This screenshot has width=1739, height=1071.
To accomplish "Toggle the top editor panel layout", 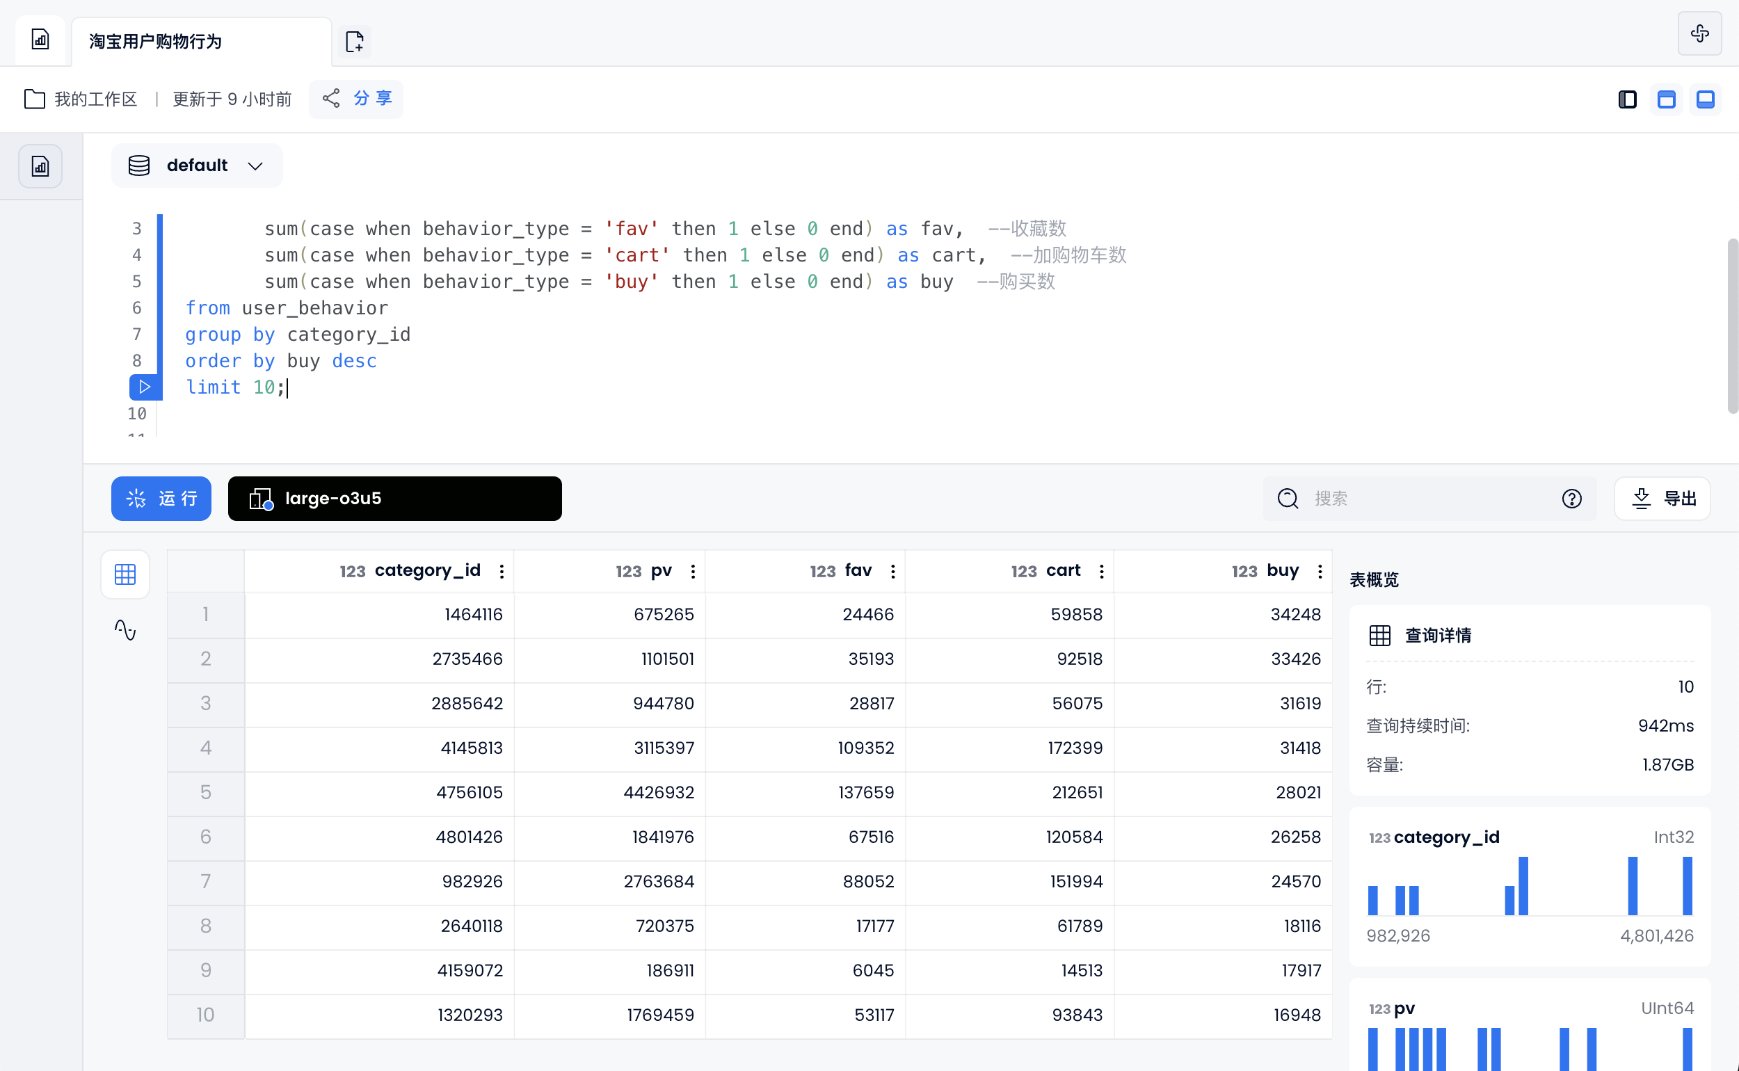I will click(x=1666, y=99).
